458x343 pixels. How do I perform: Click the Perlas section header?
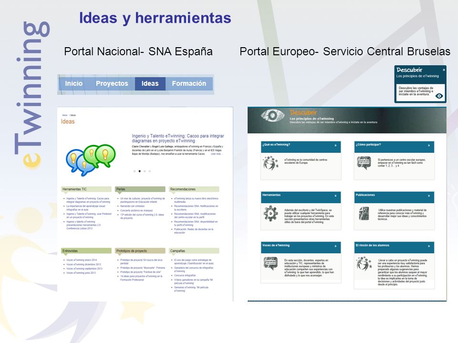coord(140,189)
